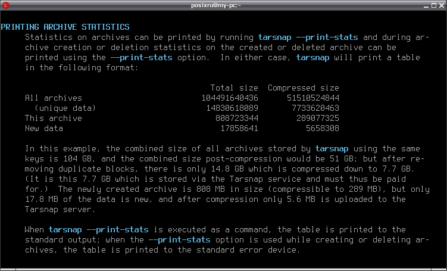The height and width of the screenshot is (271, 447).
Task: Click '--print-stats' before 'option is used while'
Action: (180, 239)
